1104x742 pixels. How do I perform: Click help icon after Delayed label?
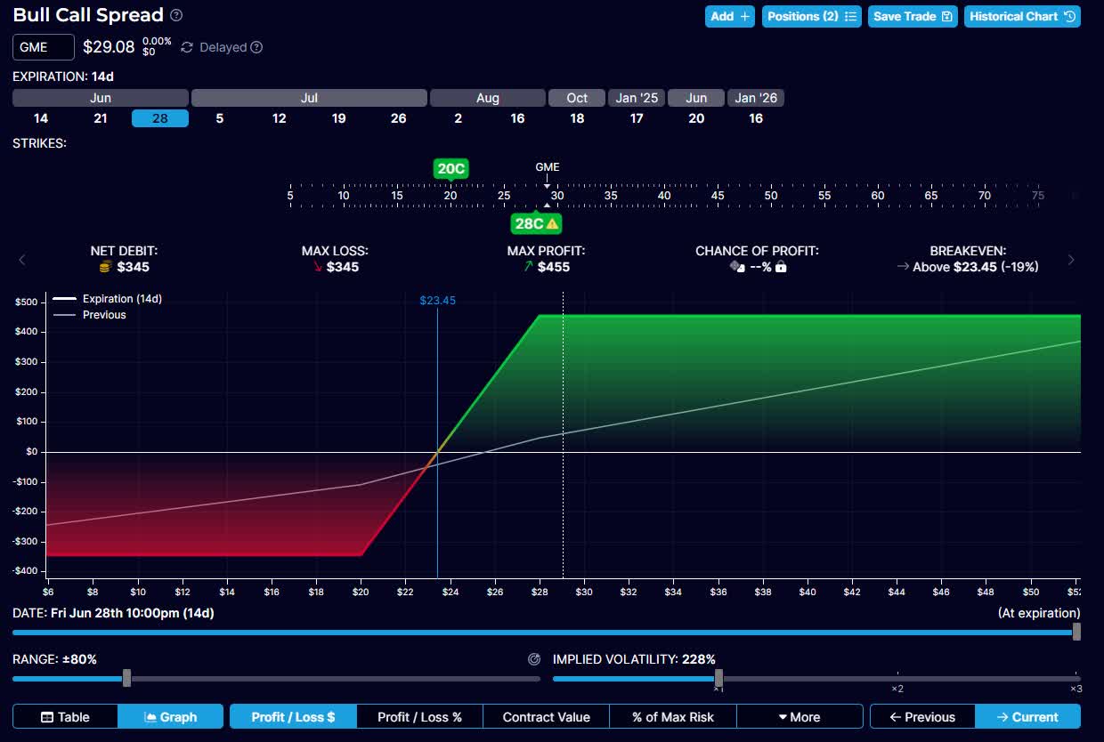(x=256, y=47)
